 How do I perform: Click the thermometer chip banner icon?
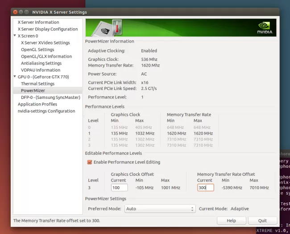[106, 28]
